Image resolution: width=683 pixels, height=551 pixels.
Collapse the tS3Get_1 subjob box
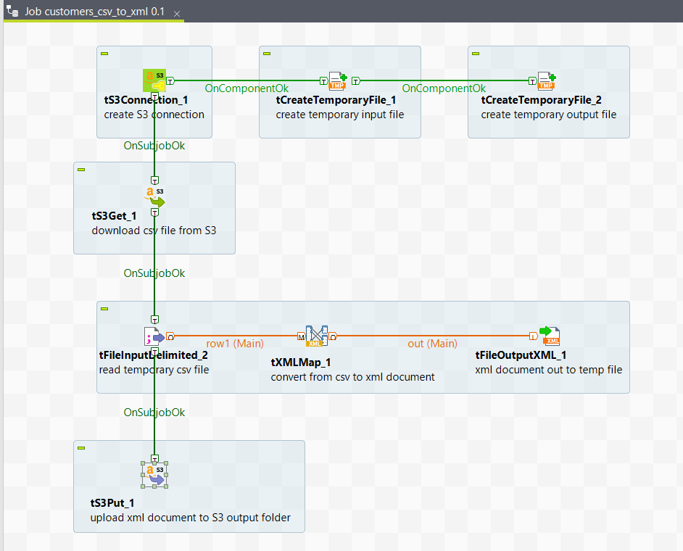coord(81,170)
